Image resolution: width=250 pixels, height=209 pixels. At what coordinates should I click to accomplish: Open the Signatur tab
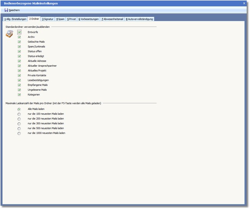click(x=48, y=19)
